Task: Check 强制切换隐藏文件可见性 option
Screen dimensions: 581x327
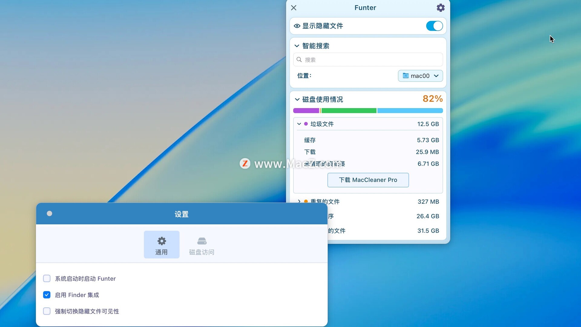Action: click(x=47, y=311)
